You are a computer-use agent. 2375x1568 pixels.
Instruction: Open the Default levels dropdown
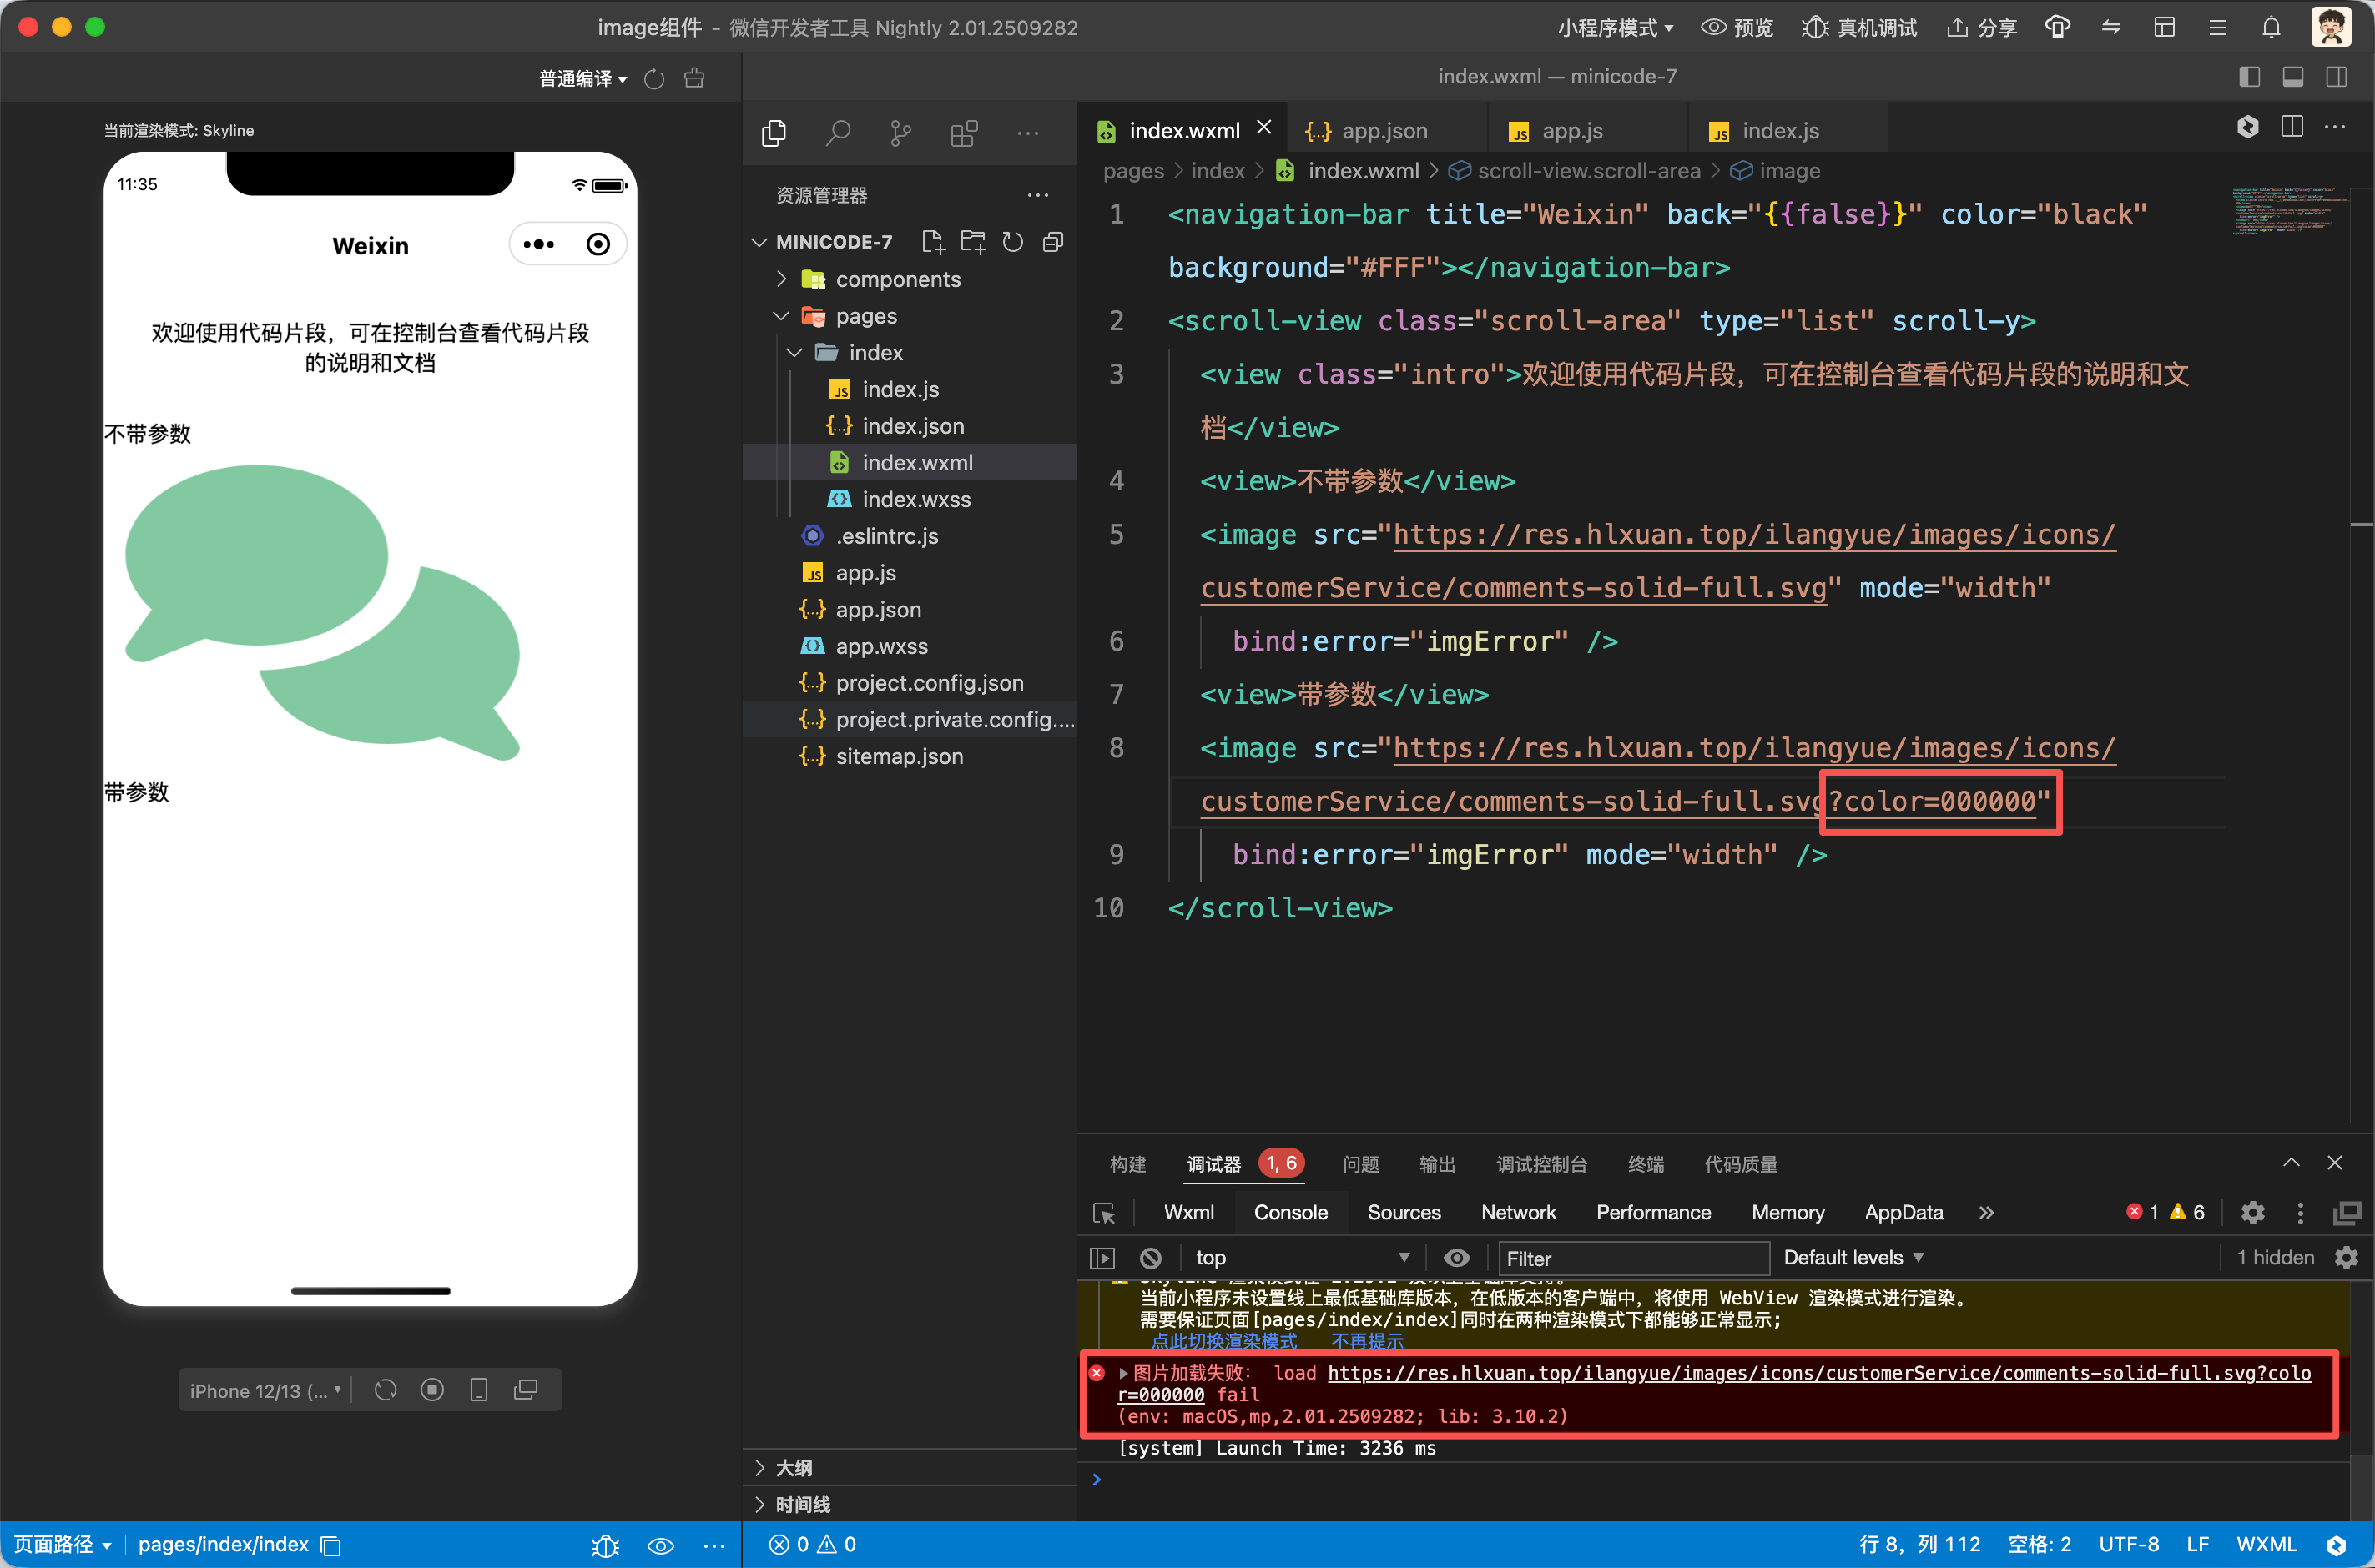point(1853,1258)
